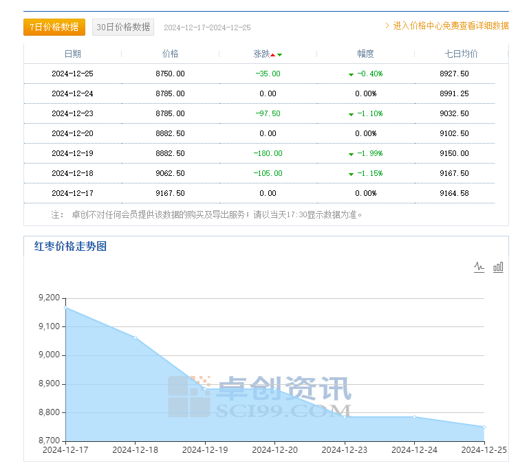Screen dimensions: 518x468
Task: Select chart data point for 2024-12-25
Action: click(x=484, y=427)
